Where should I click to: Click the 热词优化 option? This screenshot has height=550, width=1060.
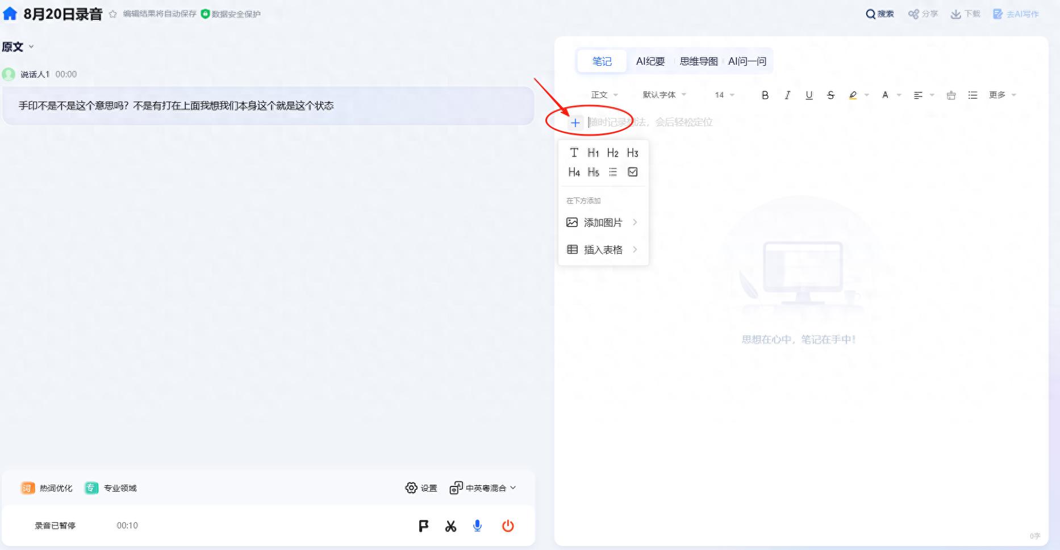pos(47,488)
